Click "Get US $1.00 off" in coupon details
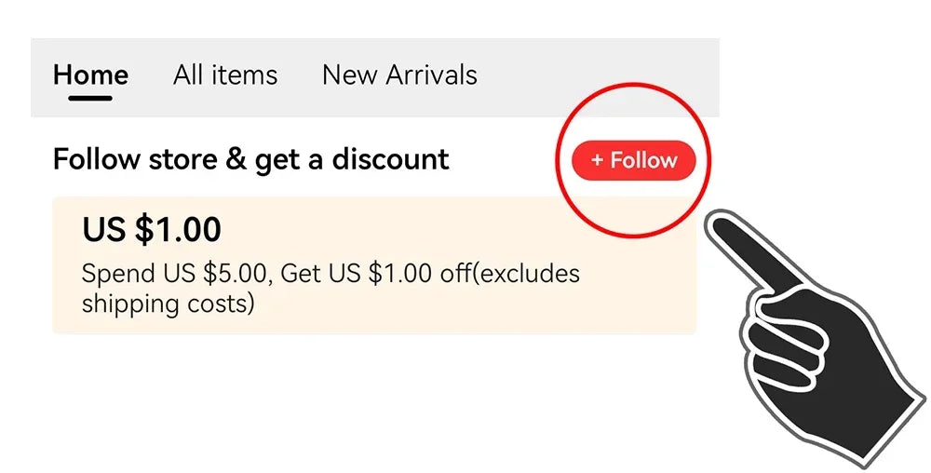Viewport: 931px width, 473px height. click(357, 275)
